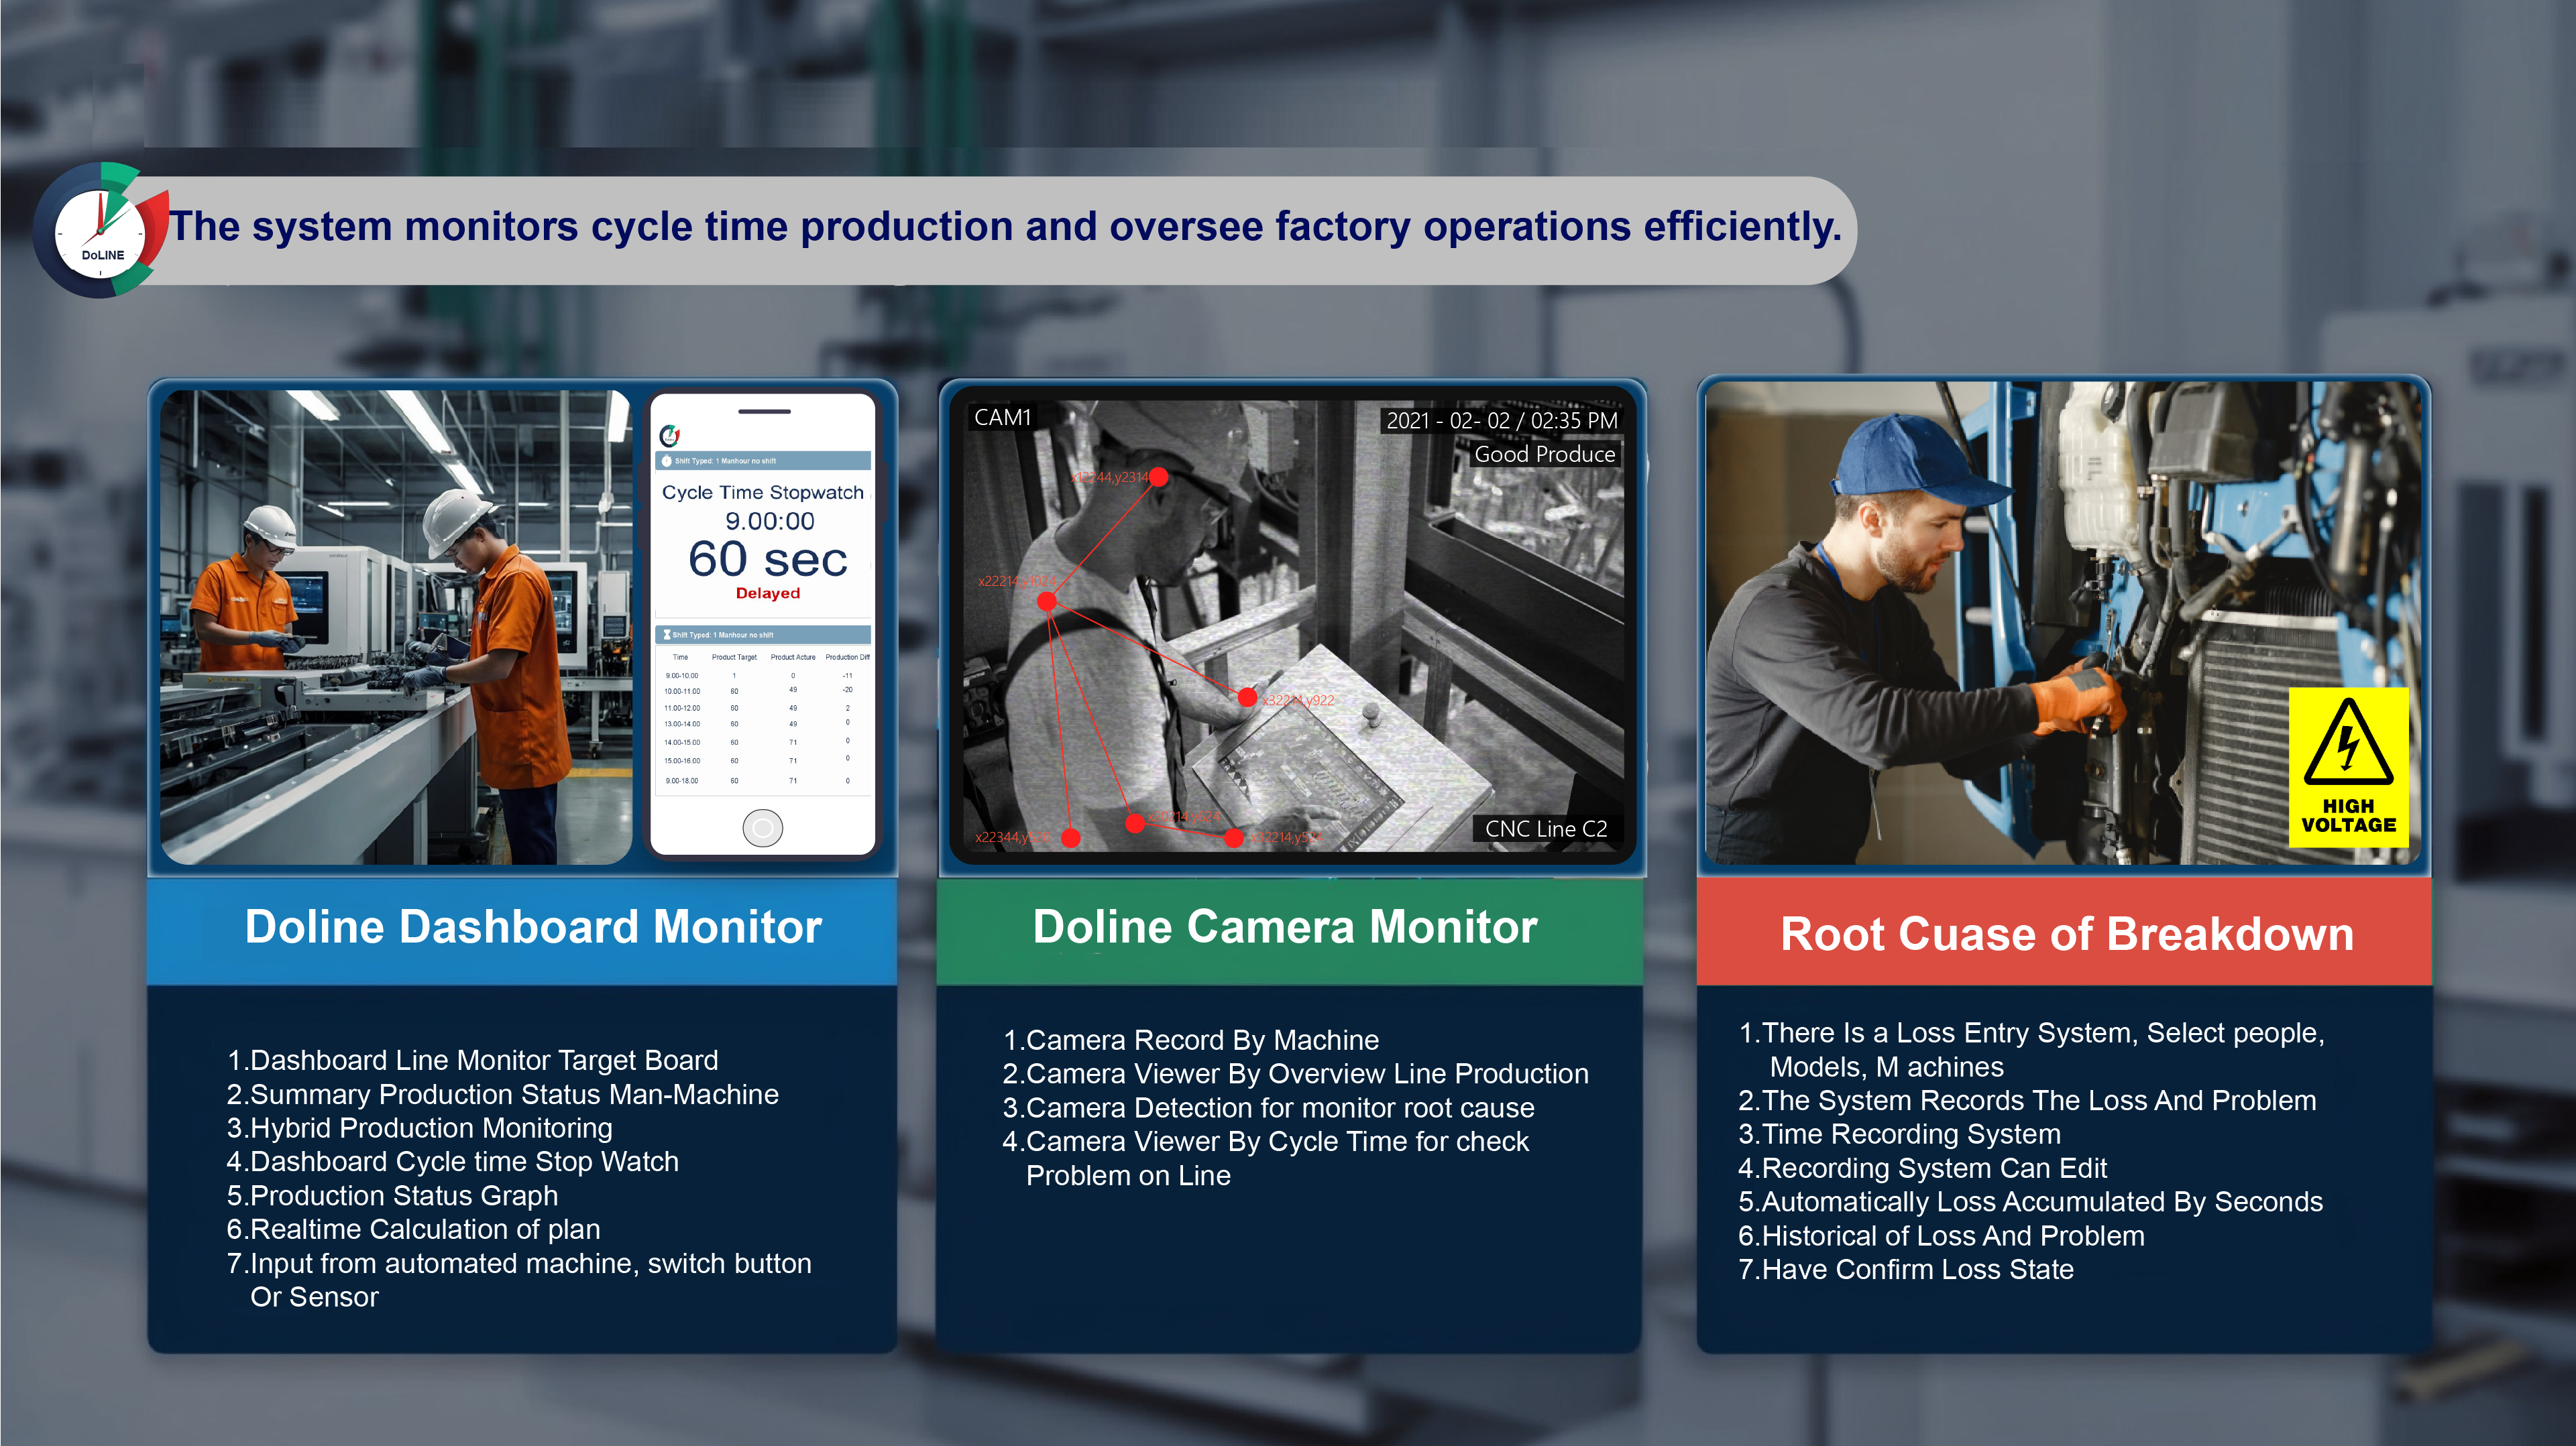Click the Production Diff column header
Screen dimensions: 2576x1446
pyautogui.click(x=847, y=658)
